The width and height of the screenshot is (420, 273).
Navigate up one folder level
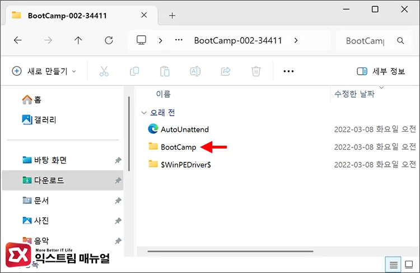(x=78, y=41)
